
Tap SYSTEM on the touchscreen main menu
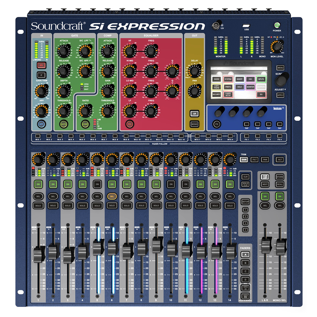(228, 79)
